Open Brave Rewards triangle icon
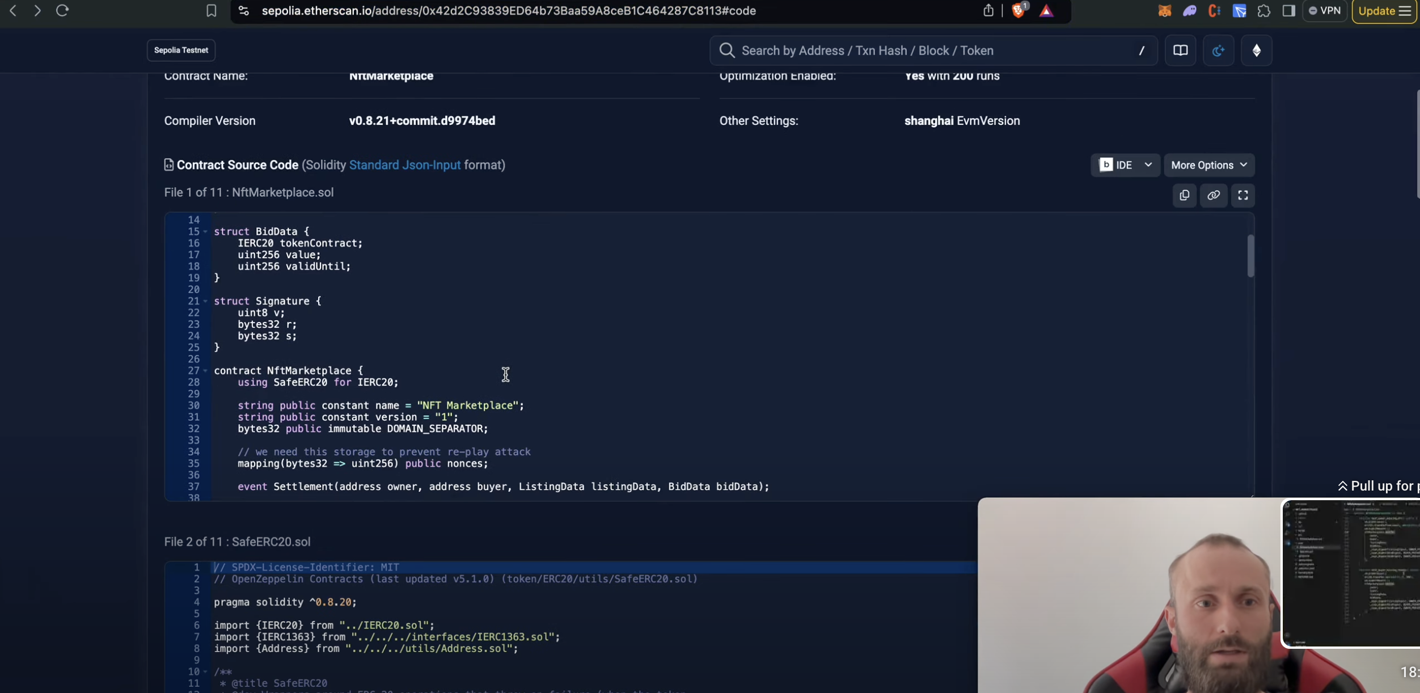The height and width of the screenshot is (693, 1420). click(1046, 10)
